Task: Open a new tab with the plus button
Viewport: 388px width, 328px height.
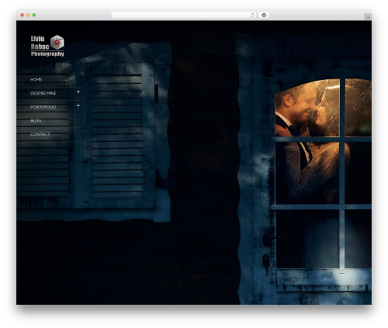Action: coord(368,17)
